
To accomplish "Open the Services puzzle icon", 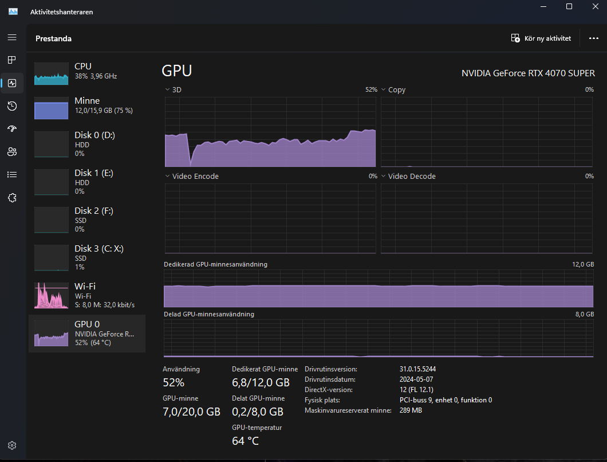I will [x=12, y=198].
